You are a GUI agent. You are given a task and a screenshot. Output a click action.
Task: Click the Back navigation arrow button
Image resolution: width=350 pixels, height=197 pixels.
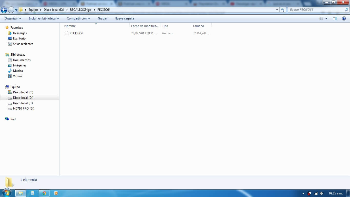[4, 10]
